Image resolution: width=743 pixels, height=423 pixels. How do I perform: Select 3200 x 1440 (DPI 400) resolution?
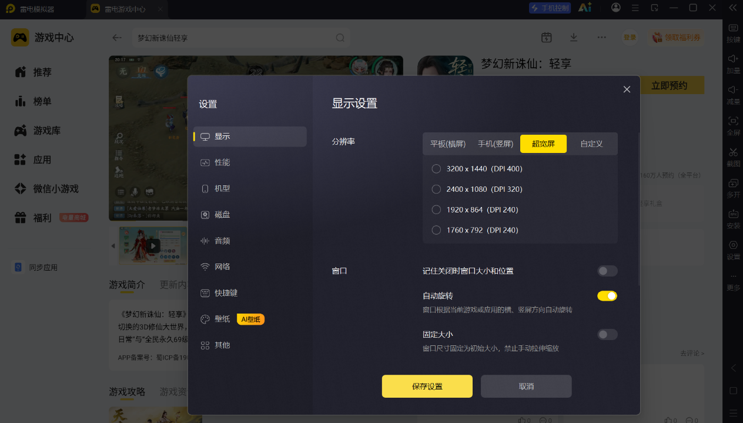tap(477, 169)
